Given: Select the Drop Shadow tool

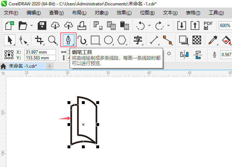Looking at the screenshot, I should pos(184,40).
